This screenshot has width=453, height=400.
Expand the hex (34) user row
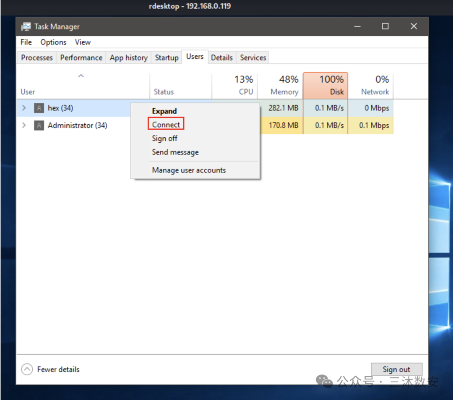point(24,108)
